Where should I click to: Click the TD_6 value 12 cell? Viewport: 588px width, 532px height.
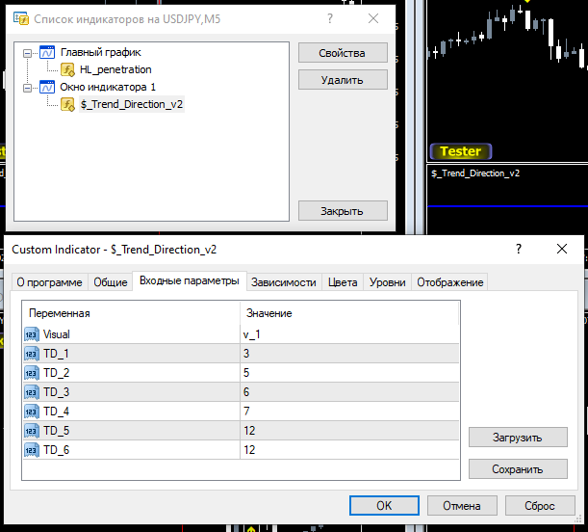(x=349, y=450)
